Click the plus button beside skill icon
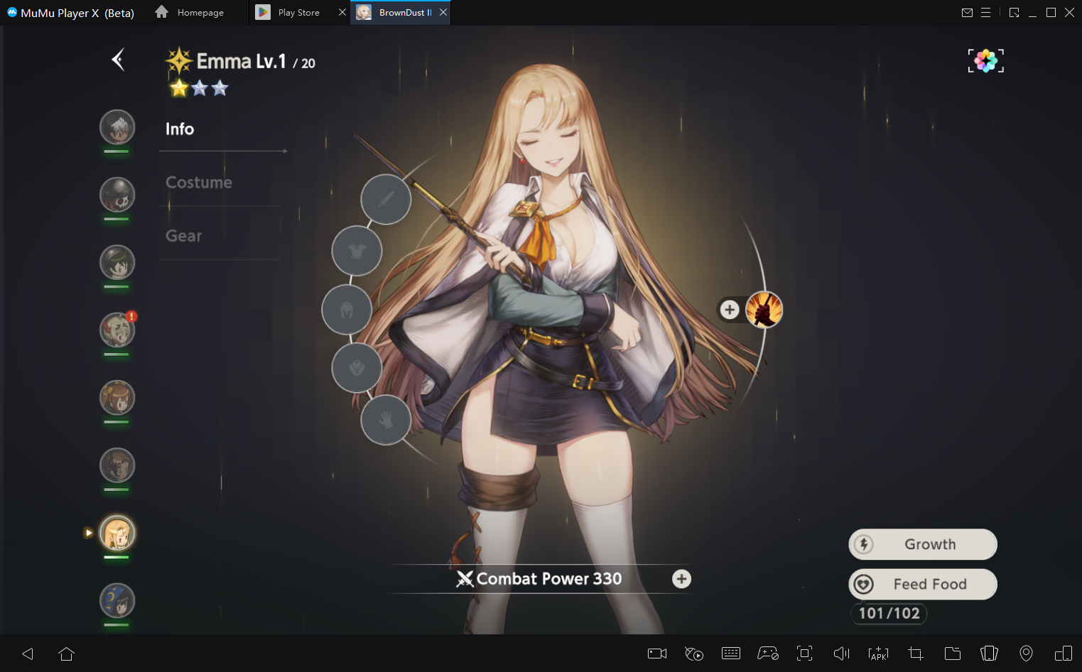The width and height of the screenshot is (1082, 672). 730,310
